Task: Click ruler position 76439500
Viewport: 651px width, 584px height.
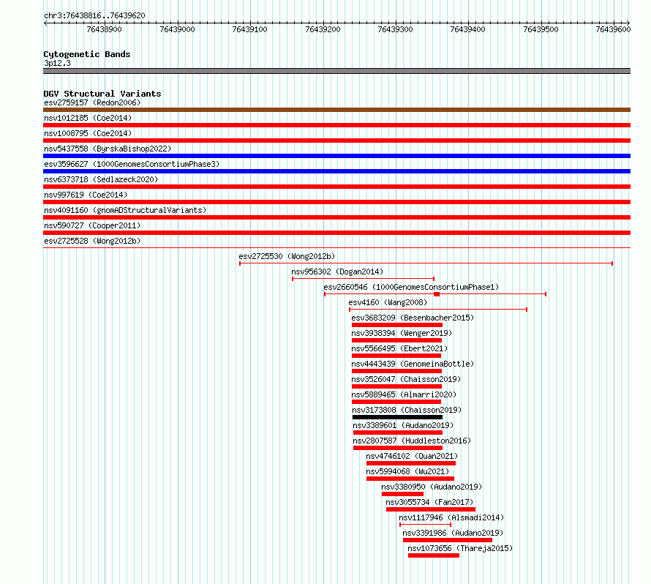Action: pos(541,29)
